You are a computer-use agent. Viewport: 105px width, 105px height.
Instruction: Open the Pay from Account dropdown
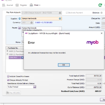(x=60, y=13)
